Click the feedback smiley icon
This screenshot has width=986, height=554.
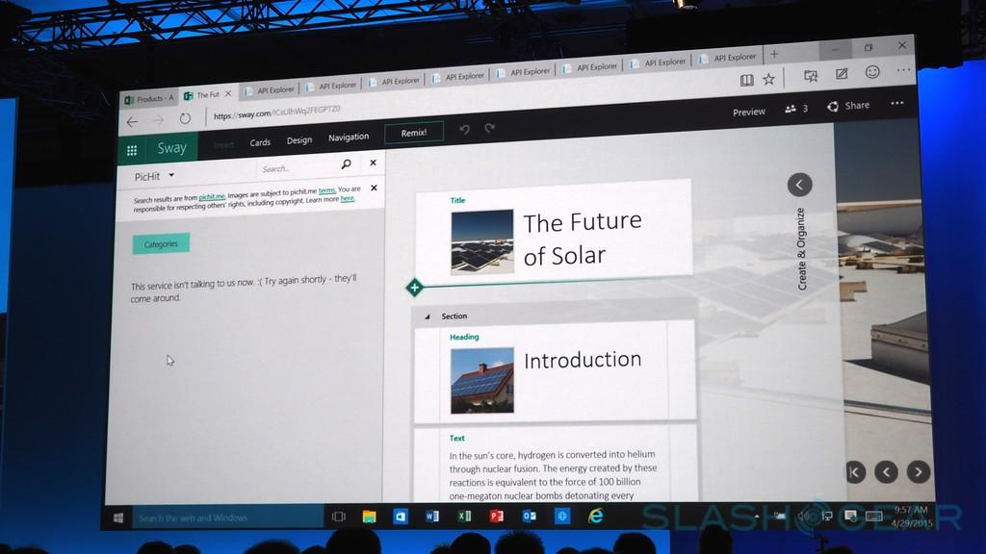(872, 71)
